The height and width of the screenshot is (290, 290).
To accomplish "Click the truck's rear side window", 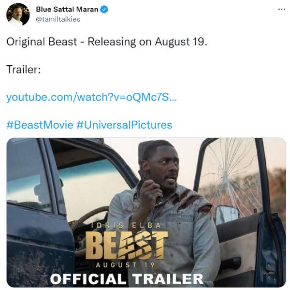I will pyautogui.click(x=28, y=177).
